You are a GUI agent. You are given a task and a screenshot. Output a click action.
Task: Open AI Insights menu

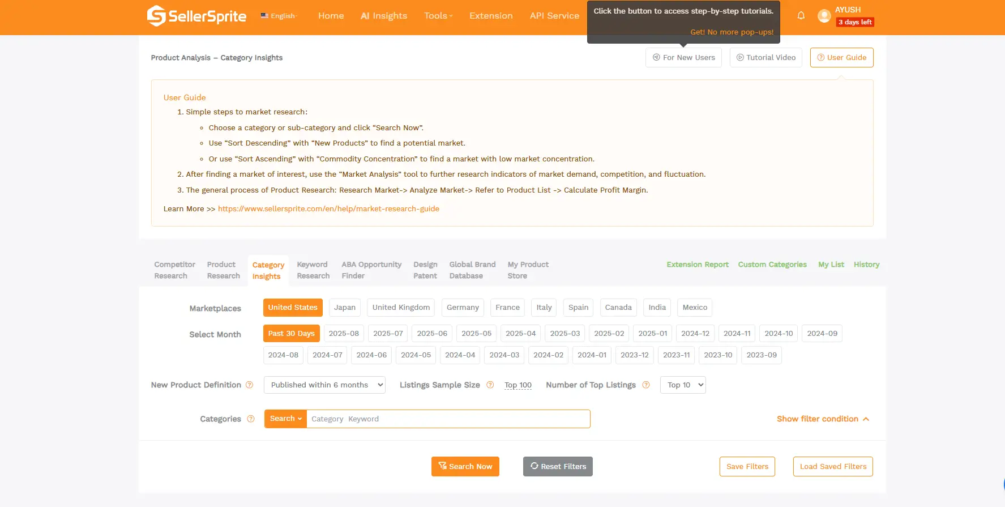coord(384,16)
